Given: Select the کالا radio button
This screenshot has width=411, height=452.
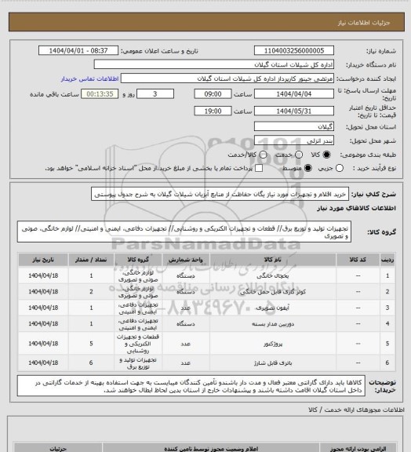Looking at the screenshot, I should pyautogui.click(x=326, y=155).
